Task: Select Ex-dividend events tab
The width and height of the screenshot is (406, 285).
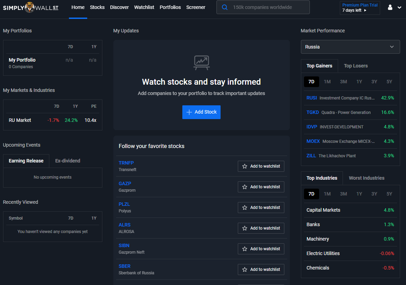Action: coord(68,161)
